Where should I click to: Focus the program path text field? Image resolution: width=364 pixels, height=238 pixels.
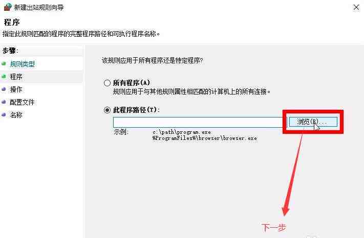point(200,122)
